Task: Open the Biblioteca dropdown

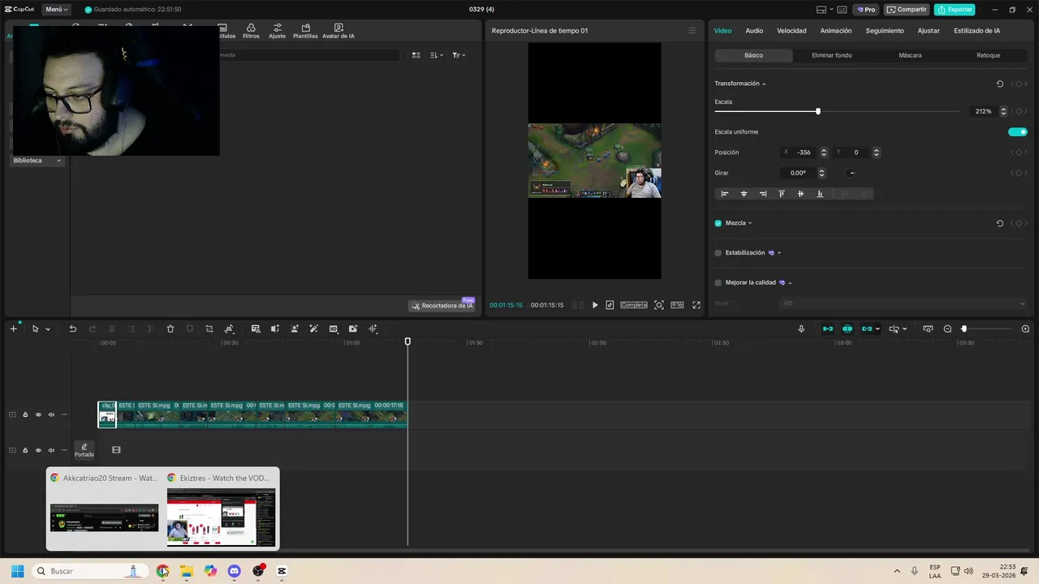Action: point(37,161)
